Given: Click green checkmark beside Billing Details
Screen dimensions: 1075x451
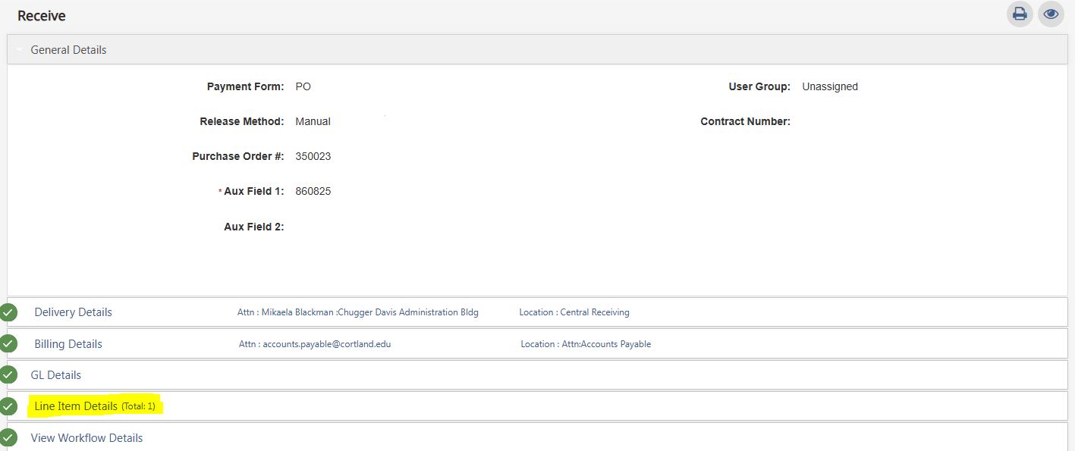Looking at the screenshot, I should pyautogui.click(x=8, y=344).
